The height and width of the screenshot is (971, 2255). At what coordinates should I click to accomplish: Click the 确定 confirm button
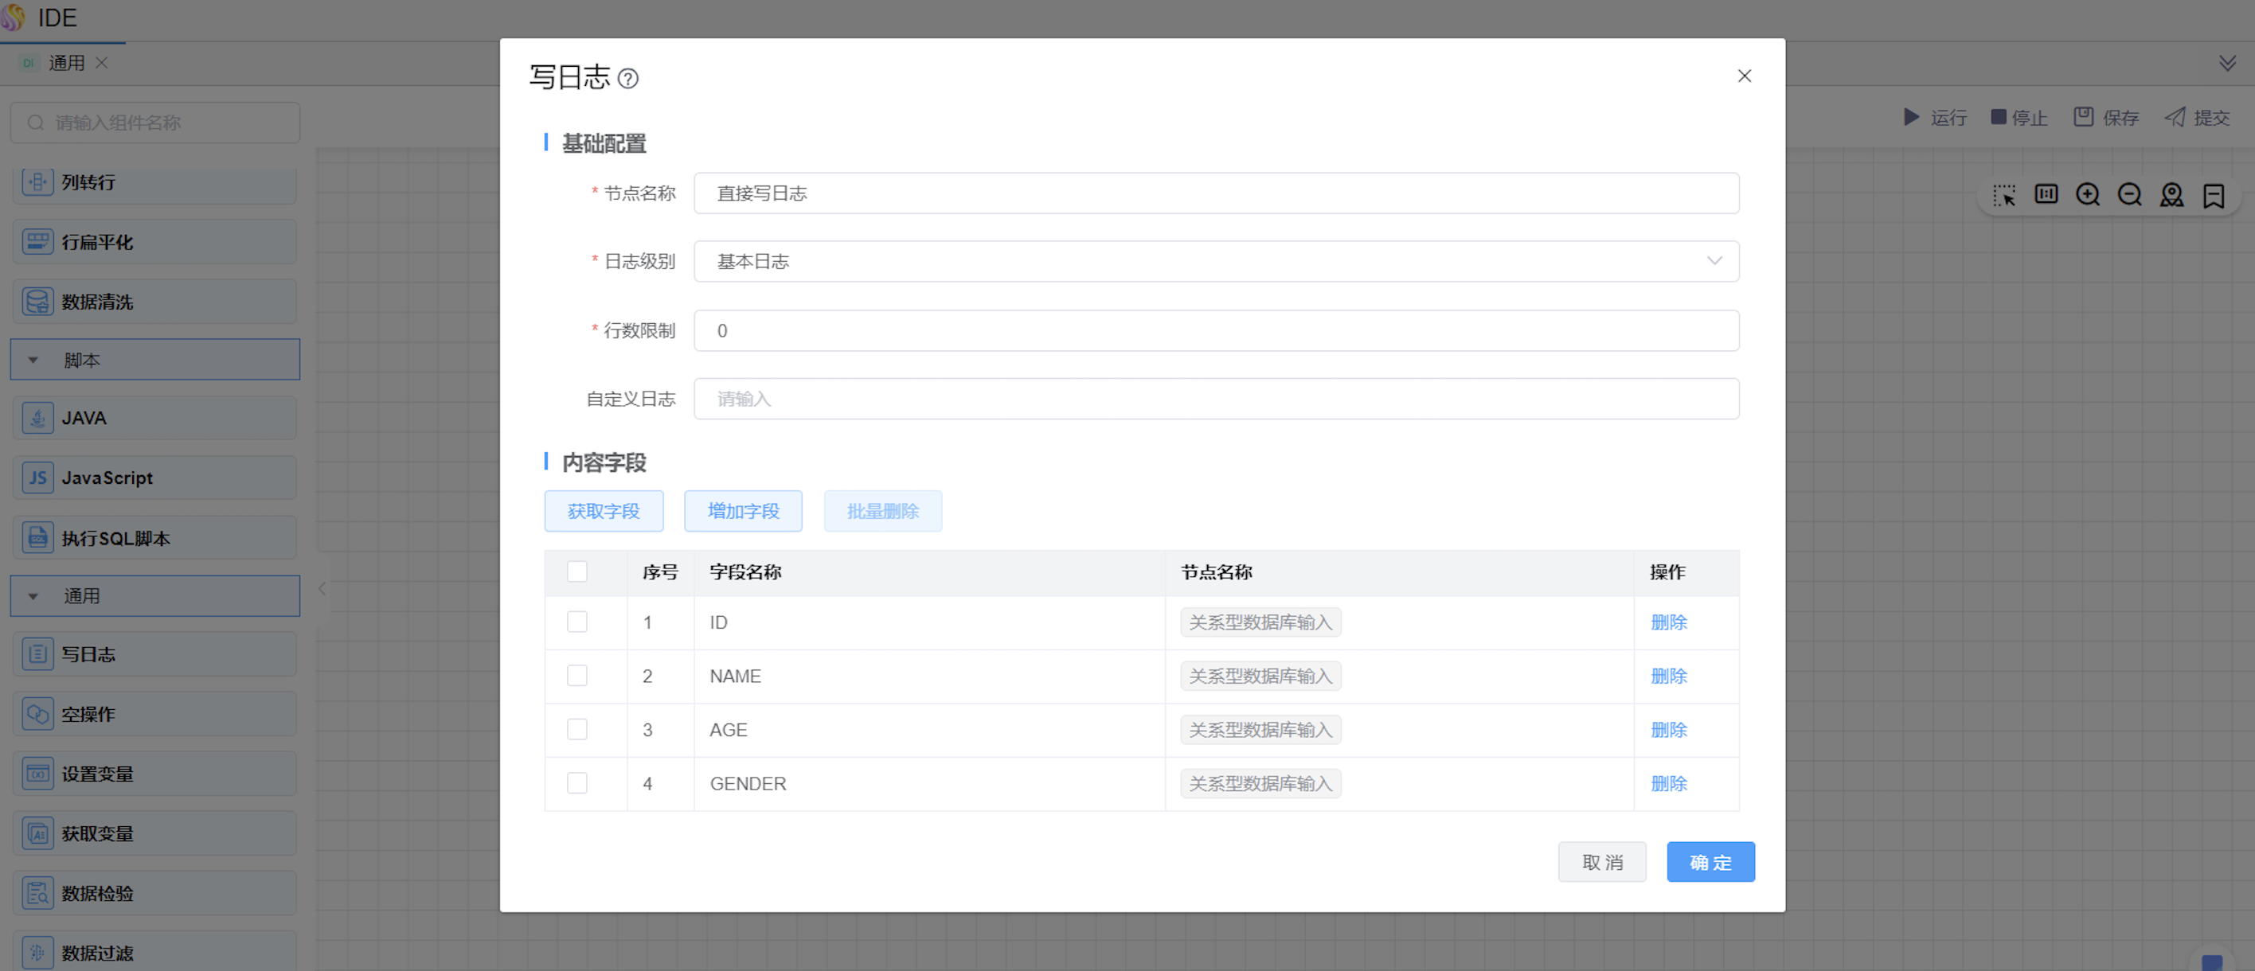(1710, 863)
